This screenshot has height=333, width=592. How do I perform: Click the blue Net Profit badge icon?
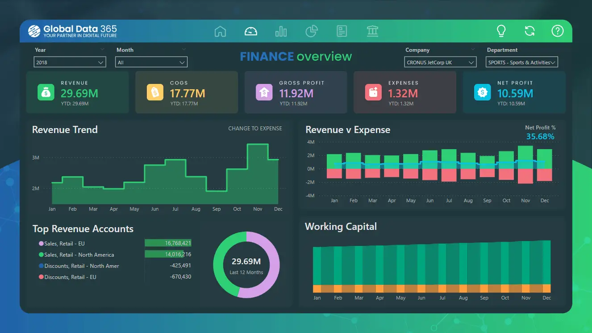pos(482,92)
